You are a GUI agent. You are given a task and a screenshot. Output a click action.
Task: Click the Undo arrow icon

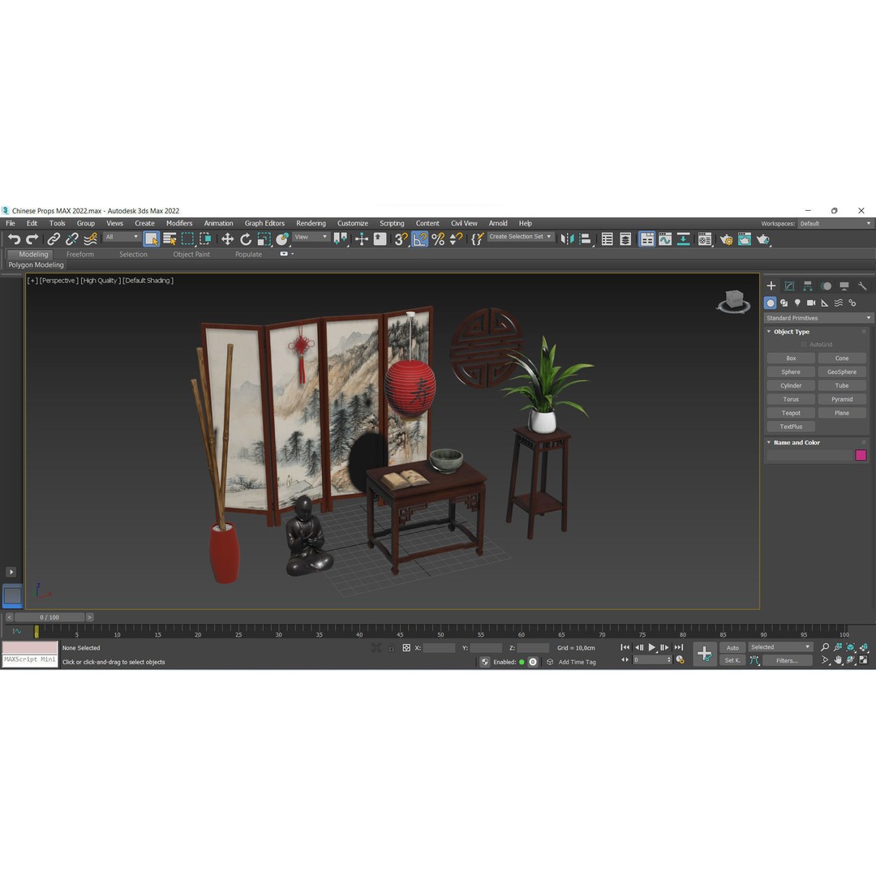(x=14, y=239)
